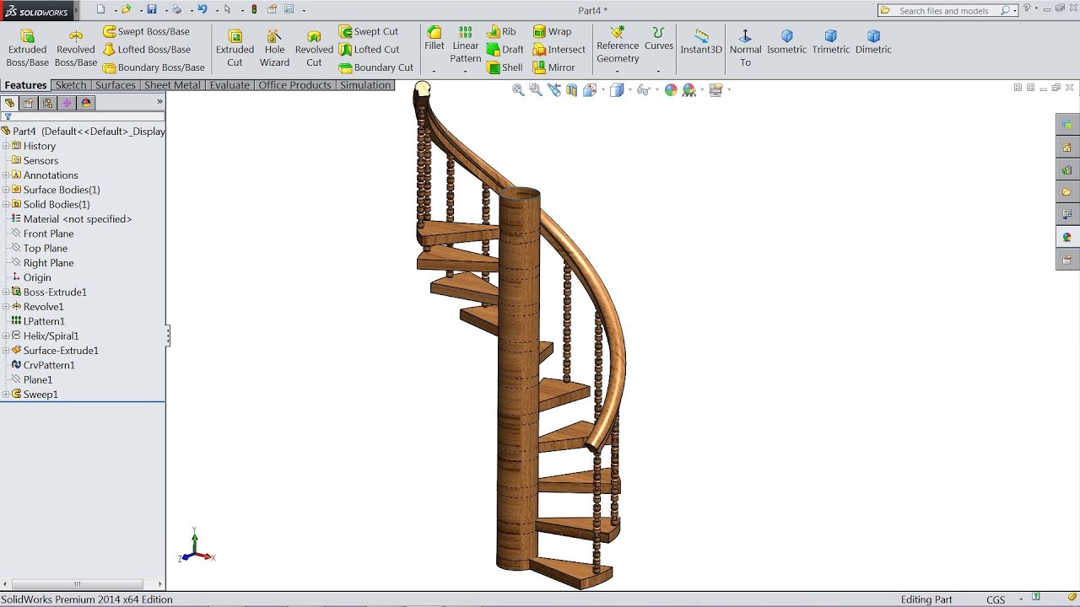1080x607 pixels.
Task: Click the Search files and models field
Action: click(x=948, y=10)
